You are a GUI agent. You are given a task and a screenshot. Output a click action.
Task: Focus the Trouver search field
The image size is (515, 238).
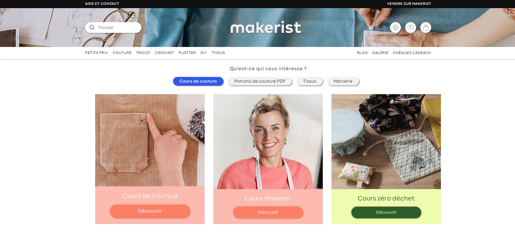113,28
